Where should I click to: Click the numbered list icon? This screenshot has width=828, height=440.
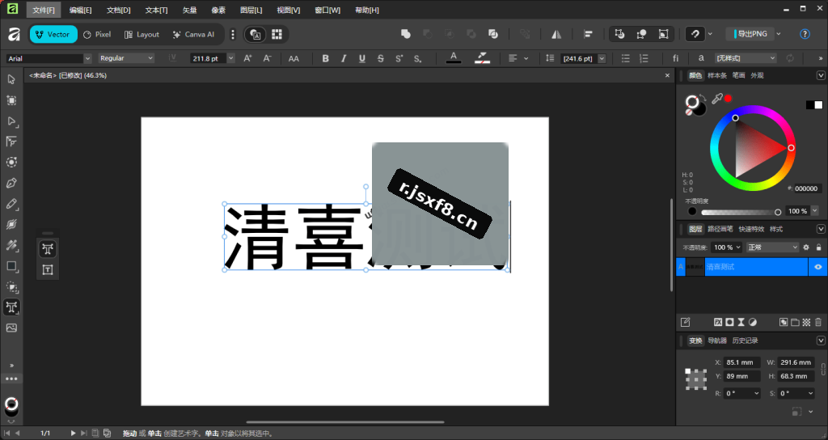coord(644,58)
